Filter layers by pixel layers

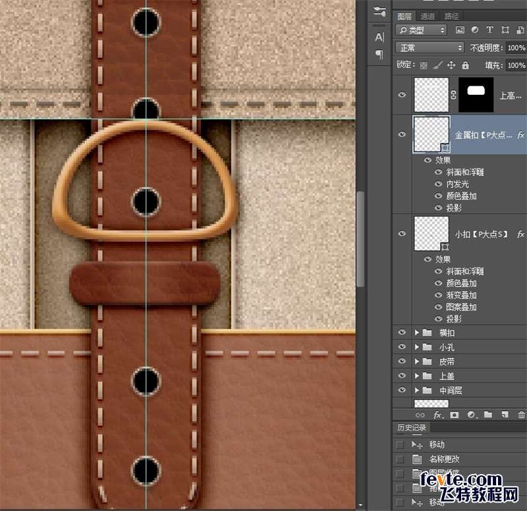(460, 30)
